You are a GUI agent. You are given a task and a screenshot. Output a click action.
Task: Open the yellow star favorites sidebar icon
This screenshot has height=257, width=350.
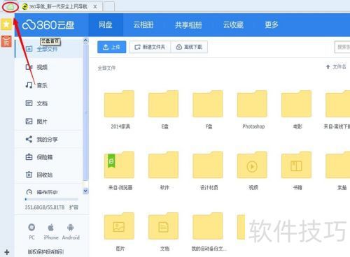(x=6, y=24)
